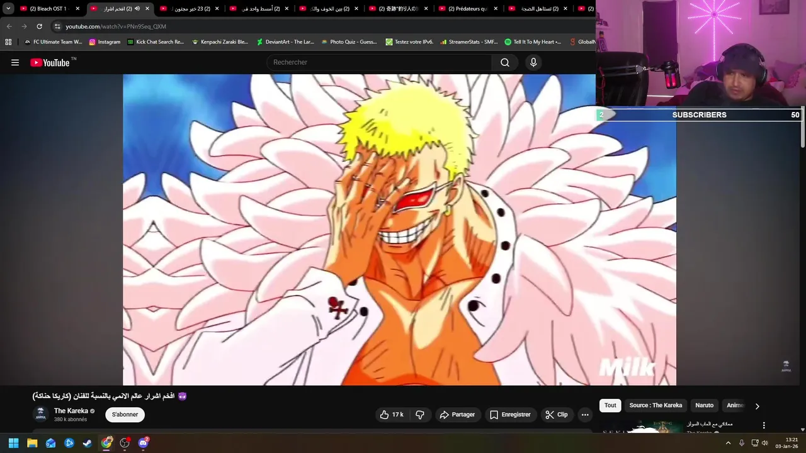Image resolution: width=806 pixels, height=453 pixels.
Task: Save video with the Enregistrer button
Action: click(510, 415)
